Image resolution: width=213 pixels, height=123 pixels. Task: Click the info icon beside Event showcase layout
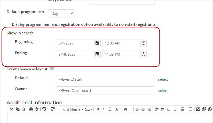(52, 68)
